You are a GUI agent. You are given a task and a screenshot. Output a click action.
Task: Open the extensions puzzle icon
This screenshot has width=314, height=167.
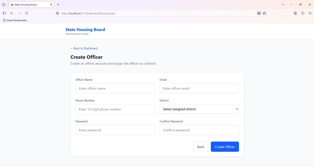tap(303, 13)
